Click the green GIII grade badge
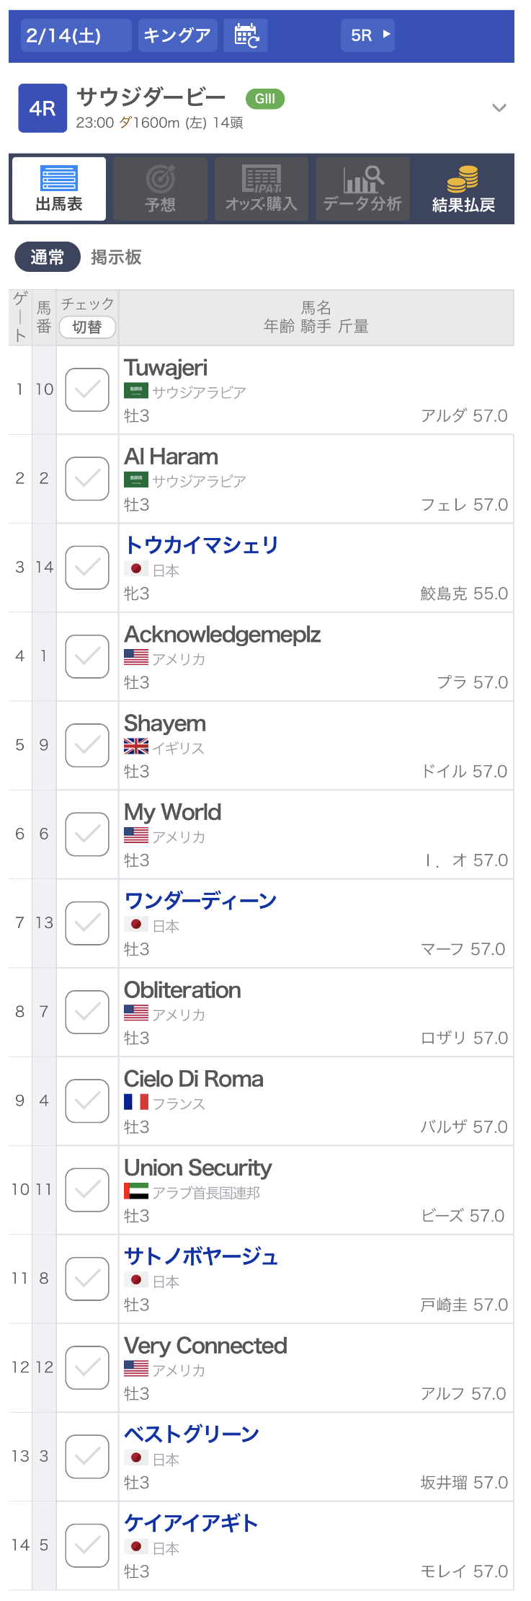 [265, 99]
